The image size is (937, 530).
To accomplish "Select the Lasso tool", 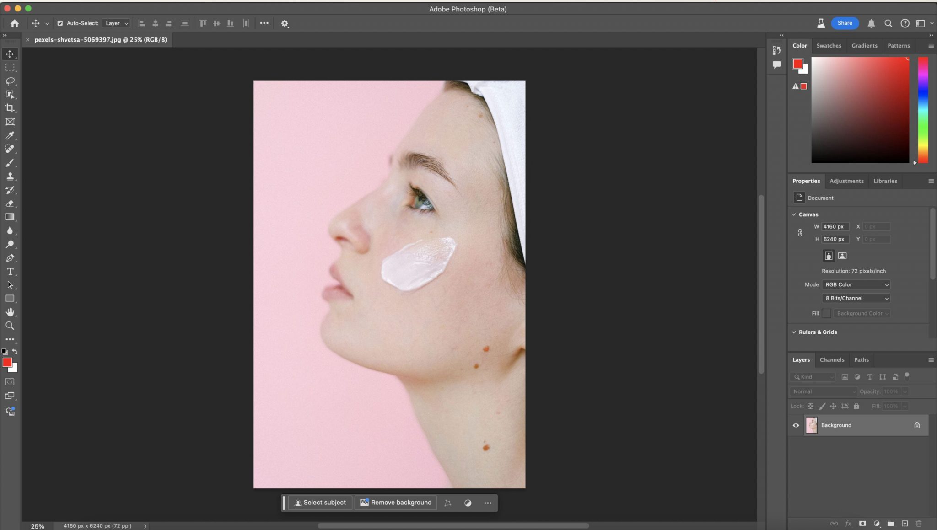I will [x=10, y=81].
